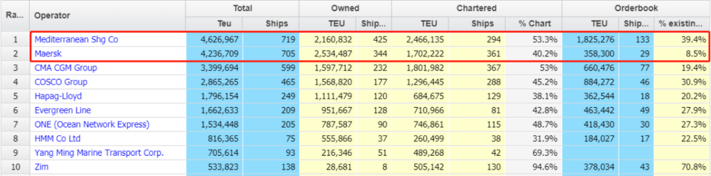Click the Evergreen Line link
Screen dimensions: 711x176
[63, 110]
